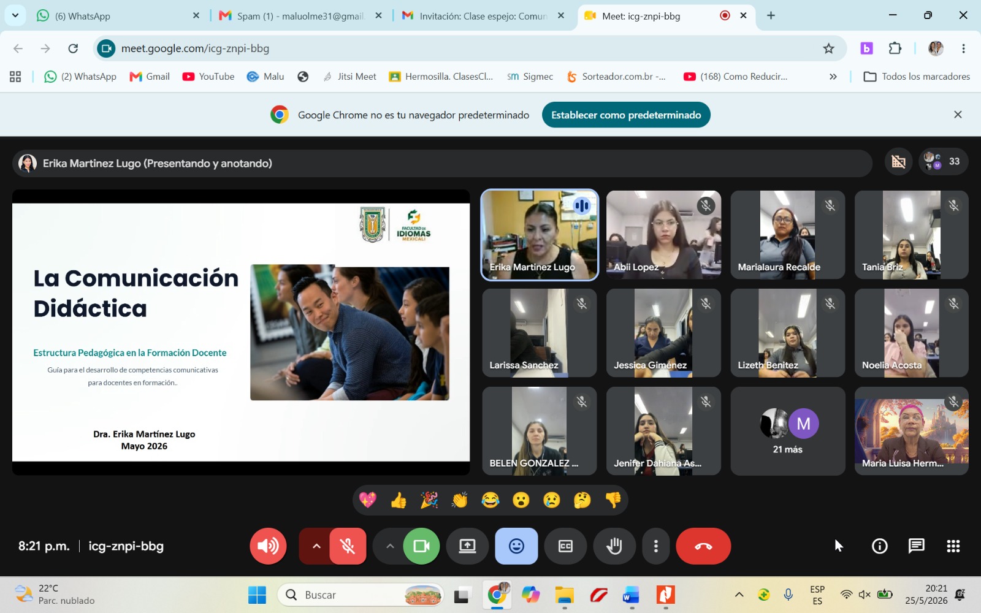Open the clock showing 20:21
This screenshot has width=981, height=613.
click(926, 595)
